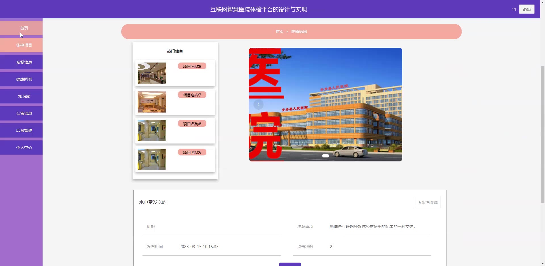Click the 发布时间 label
Image resolution: width=545 pixels, height=266 pixels.
pos(155,247)
